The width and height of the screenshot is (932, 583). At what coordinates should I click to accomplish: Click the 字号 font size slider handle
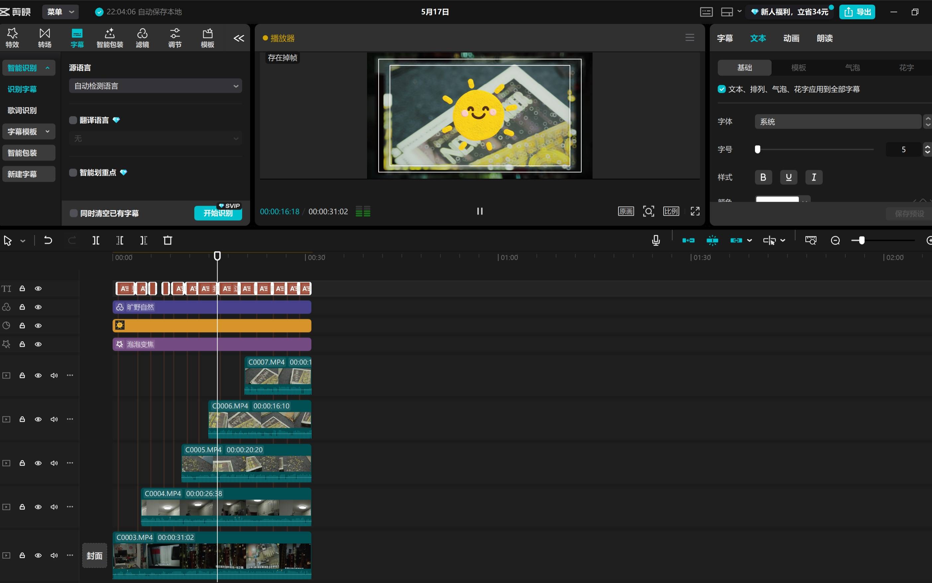pyautogui.click(x=757, y=149)
